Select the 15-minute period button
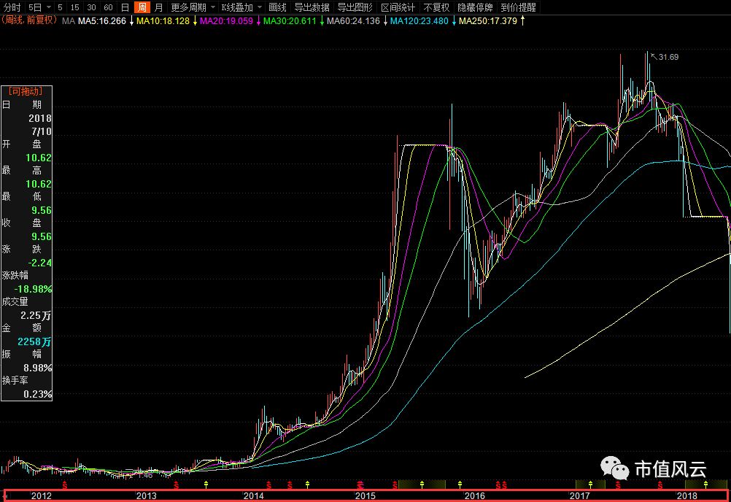This screenshot has width=731, height=502. 74,7
